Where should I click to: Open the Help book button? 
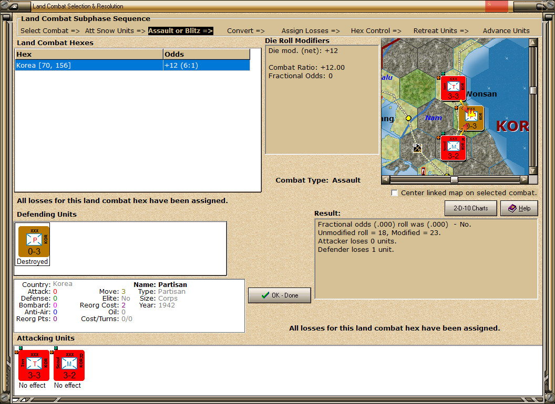[519, 208]
